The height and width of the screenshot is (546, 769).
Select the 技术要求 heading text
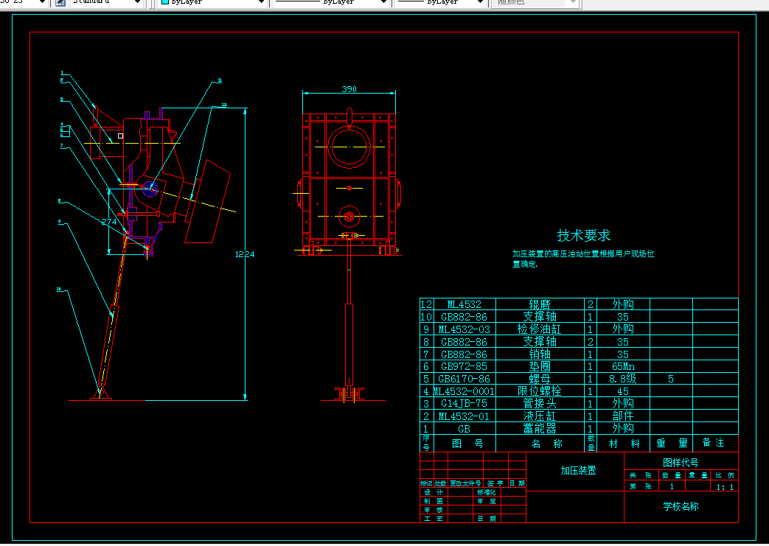pyautogui.click(x=584, y=235)
